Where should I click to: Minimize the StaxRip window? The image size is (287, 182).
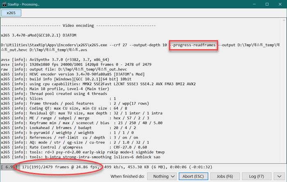click(254, 4)
